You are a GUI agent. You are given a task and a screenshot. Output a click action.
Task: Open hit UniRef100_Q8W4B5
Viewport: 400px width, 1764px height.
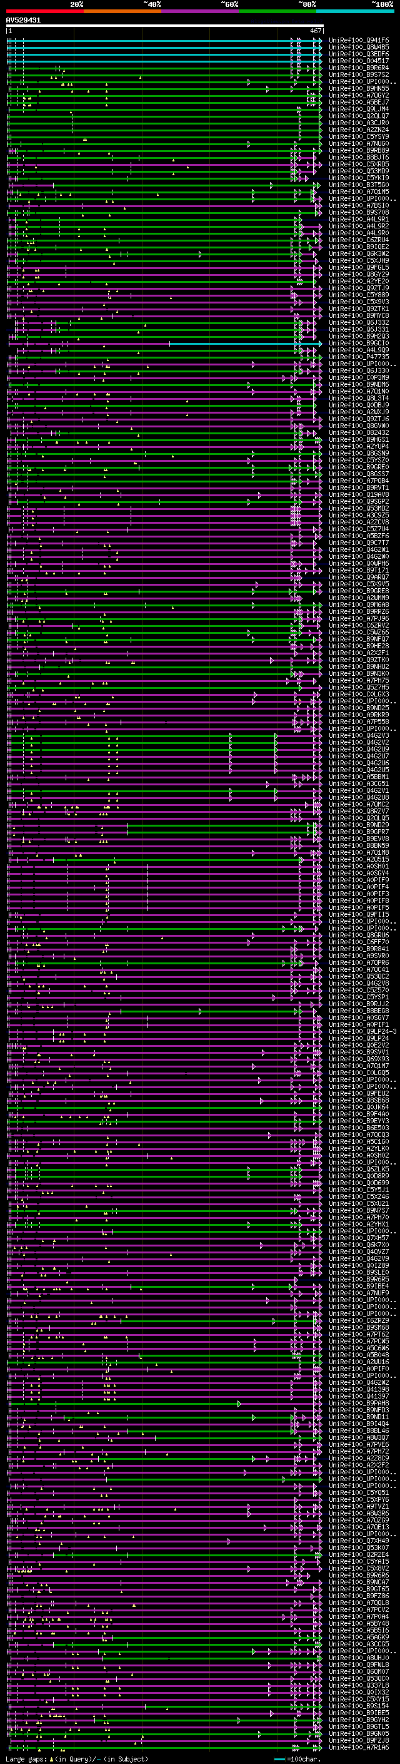pos(359,48)
